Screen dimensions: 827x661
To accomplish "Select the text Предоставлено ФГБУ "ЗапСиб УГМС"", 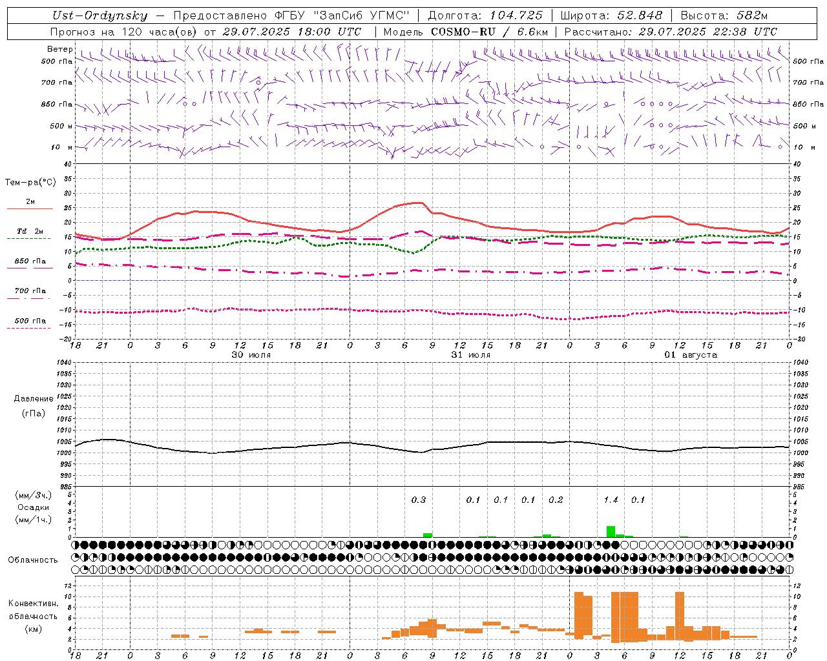I will pyautogui.click(x=291, y=15).
